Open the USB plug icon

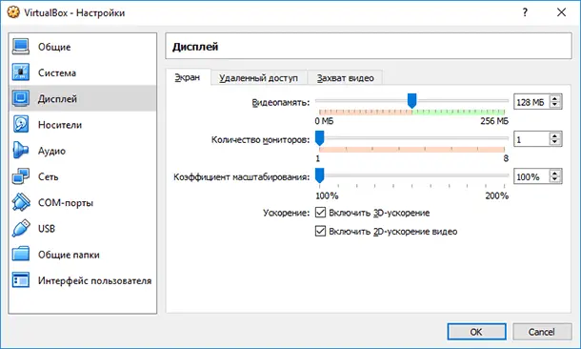pos(21,228)
